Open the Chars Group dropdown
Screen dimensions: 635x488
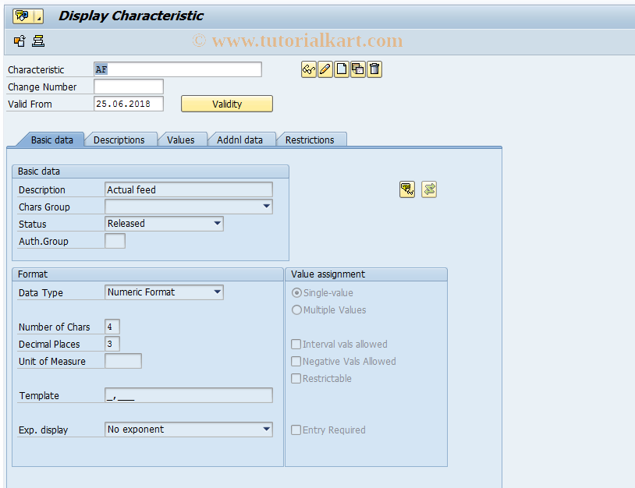[266, 207]
